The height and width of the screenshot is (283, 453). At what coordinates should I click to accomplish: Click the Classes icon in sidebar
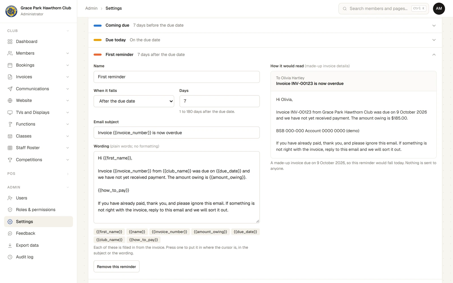pos(10,136)
